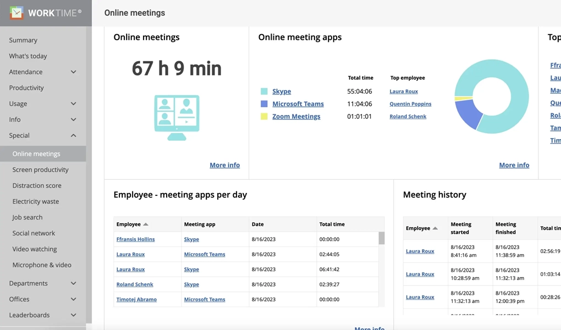The height and width of the screenshot is (330, 561).
Task: Toggle sort order on the Employee column
Action: tap(128, 224)
